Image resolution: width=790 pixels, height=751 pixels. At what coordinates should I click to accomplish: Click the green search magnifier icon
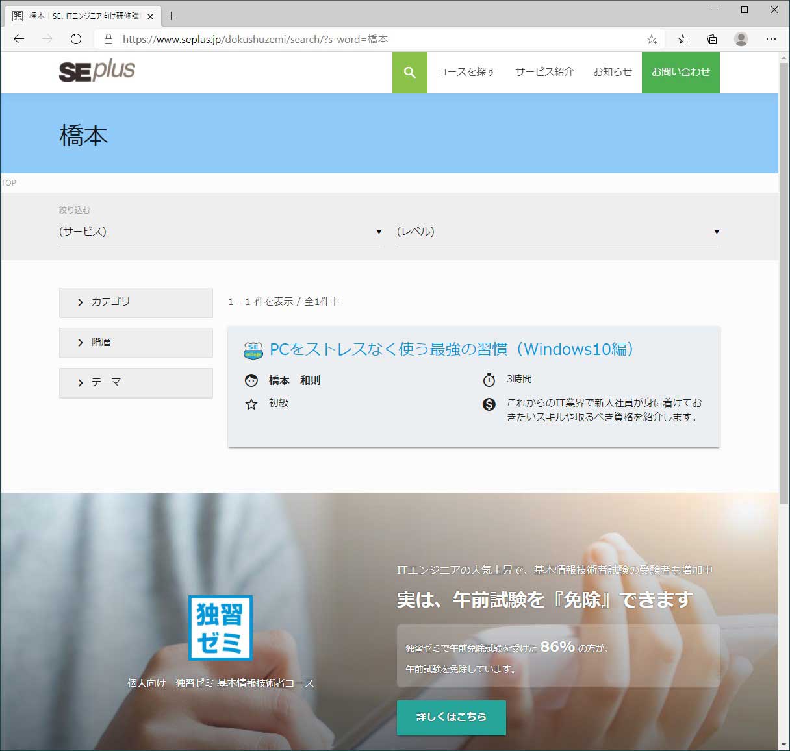409,72
